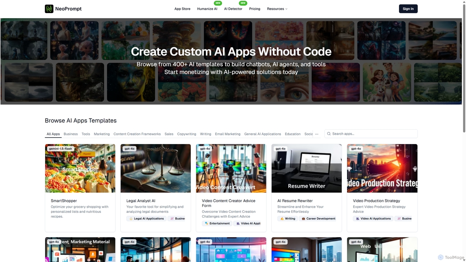Image resolution: width=466 pixels, height=262 pixels.
Task: Select the All Apps tab
Action: (x=53, y=134)
